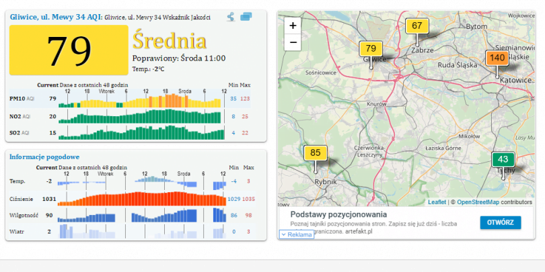Screen dimensions: 545x272
Task: Click the PM10 AQI chart row
Action: (x=139, y=99)
